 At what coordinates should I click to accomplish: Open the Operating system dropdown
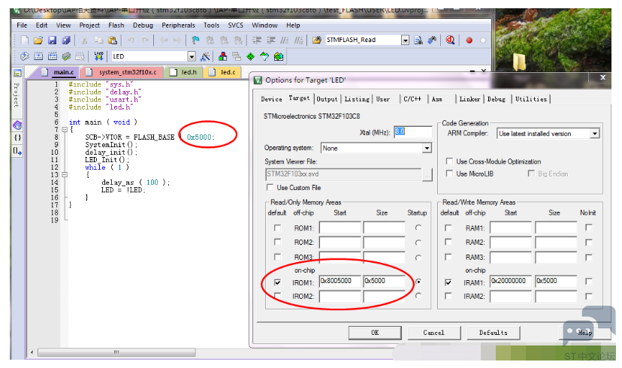click(427, 148)
